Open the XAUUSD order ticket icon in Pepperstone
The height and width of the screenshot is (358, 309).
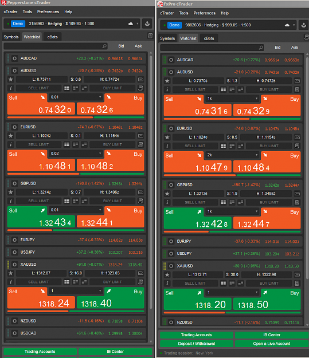(141, 282)
